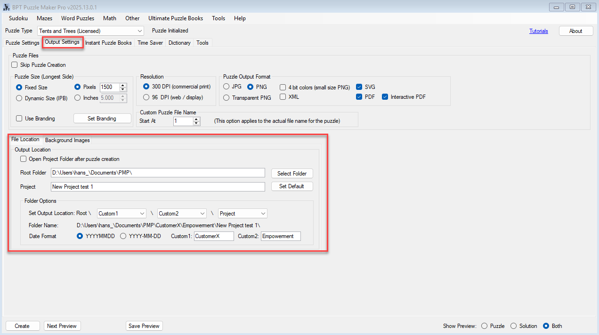This screenshot has height=335, width=599.
Task: Increase the Pixels size spinner value
Action: point(123,85)
